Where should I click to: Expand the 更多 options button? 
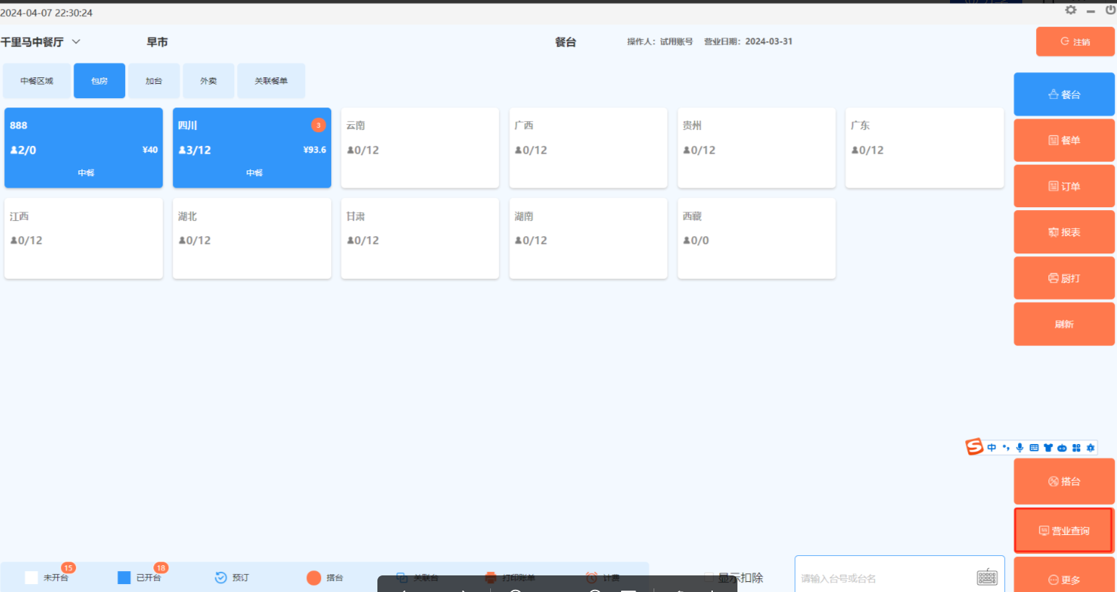click(x=1063, y=579)
